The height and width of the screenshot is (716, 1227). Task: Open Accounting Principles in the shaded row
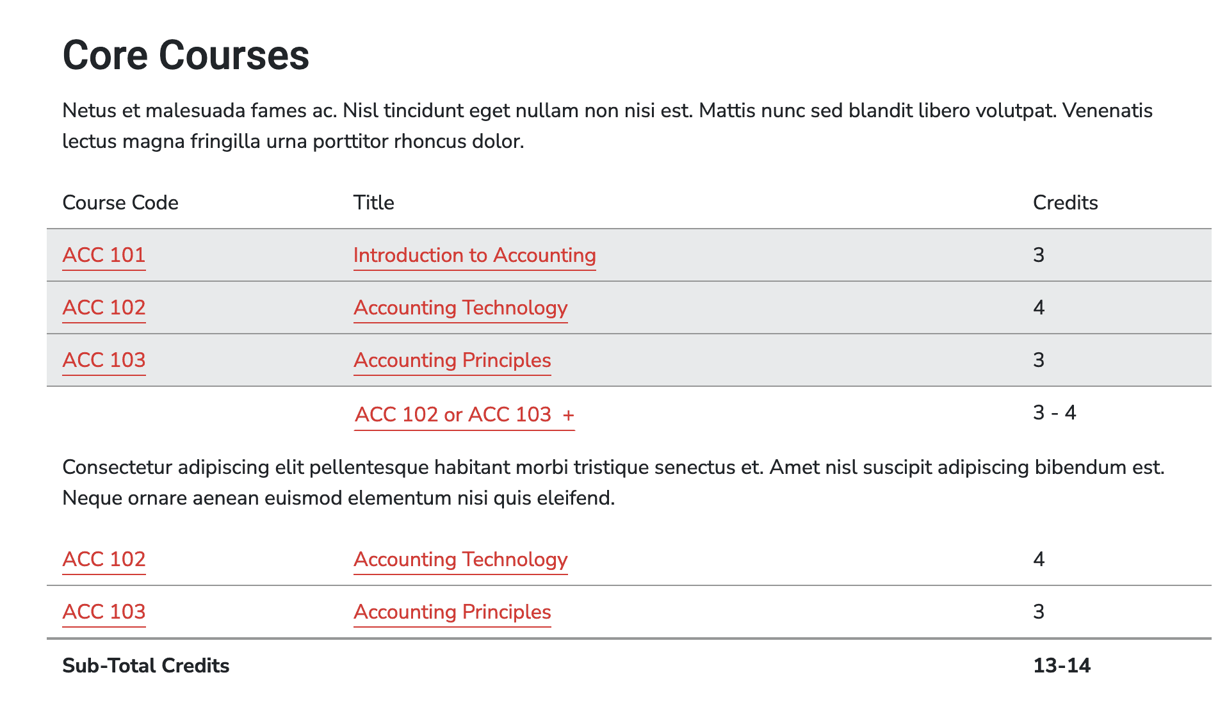[452, 361]
